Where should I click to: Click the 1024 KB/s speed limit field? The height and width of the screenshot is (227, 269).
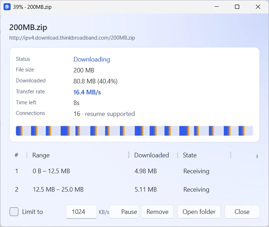[81, 212]
